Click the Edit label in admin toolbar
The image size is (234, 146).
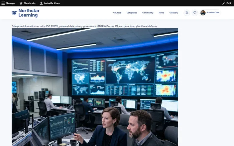pyautogui.click(x=229, y=3)
